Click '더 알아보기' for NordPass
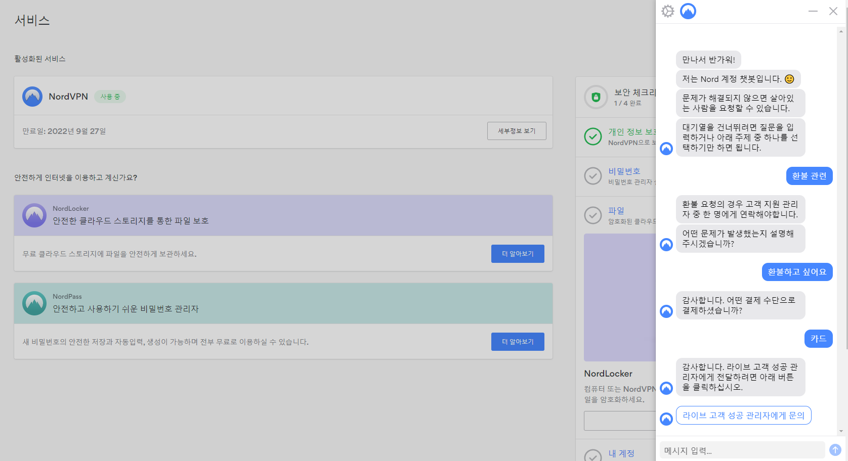The height and width of the screenshot is (461, 848). point(518,342)
